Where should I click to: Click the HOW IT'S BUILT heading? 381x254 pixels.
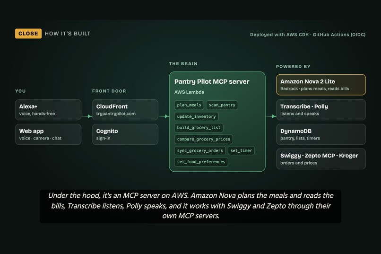click(68, 34)
